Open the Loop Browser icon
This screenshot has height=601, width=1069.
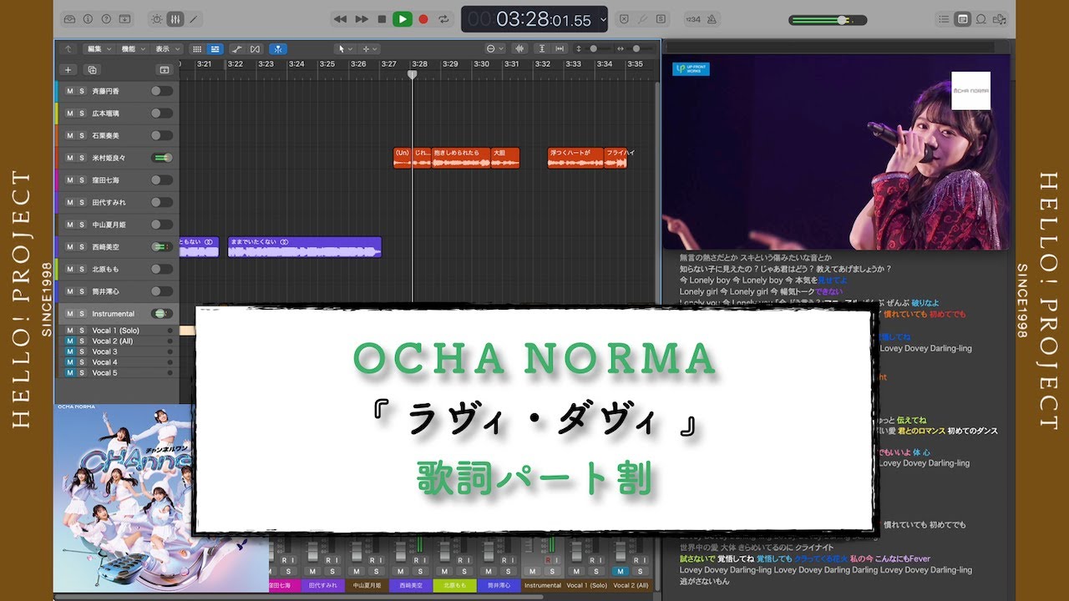[981, 18]
